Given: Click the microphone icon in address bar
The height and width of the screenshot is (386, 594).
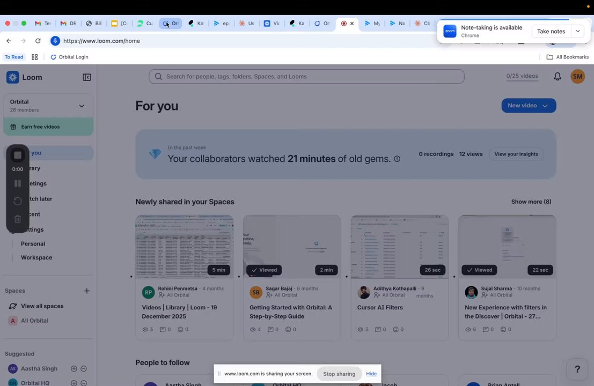Looking at the screenshot, I should pyautogui.click(x=55, y=41).
